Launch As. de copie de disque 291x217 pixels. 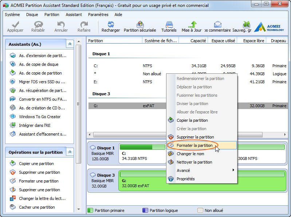pyautogui.click(x=34, y=64)
